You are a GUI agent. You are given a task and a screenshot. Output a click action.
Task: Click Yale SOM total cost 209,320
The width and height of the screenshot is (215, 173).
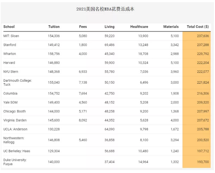pos(203,102)
